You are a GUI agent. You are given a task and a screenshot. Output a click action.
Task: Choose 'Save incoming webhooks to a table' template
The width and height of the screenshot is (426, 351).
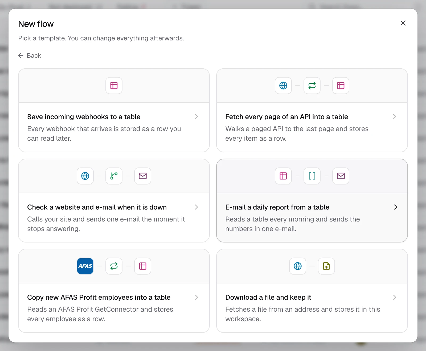pyautogui.click(x=114, y=110)
